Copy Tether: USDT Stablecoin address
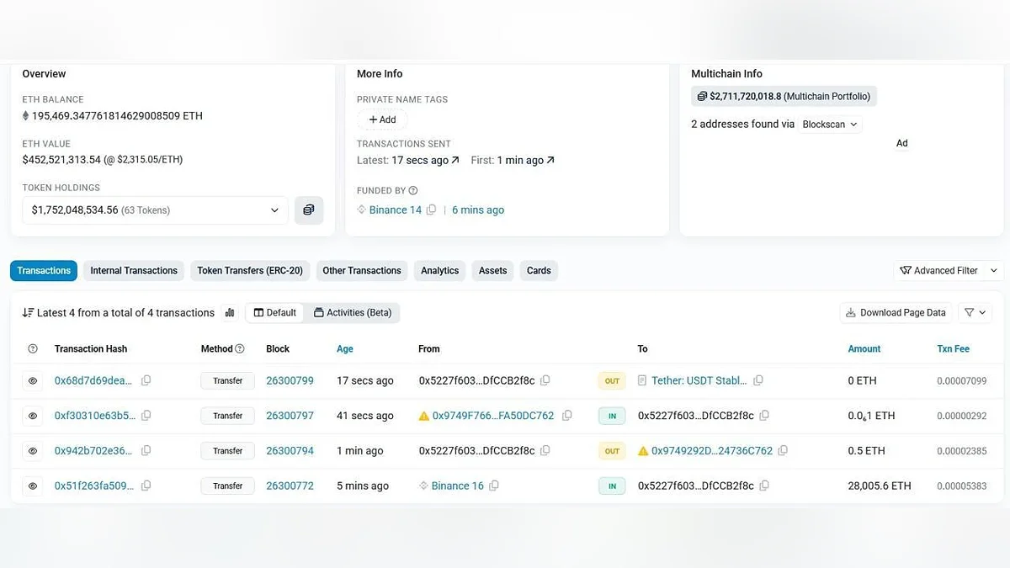Screen dimensions: 1010x568 click(758, 381)
